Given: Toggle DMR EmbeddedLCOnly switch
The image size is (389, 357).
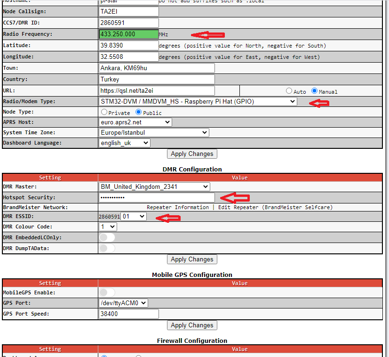Looking at the screenshot, I should click(x=107, y=237).
